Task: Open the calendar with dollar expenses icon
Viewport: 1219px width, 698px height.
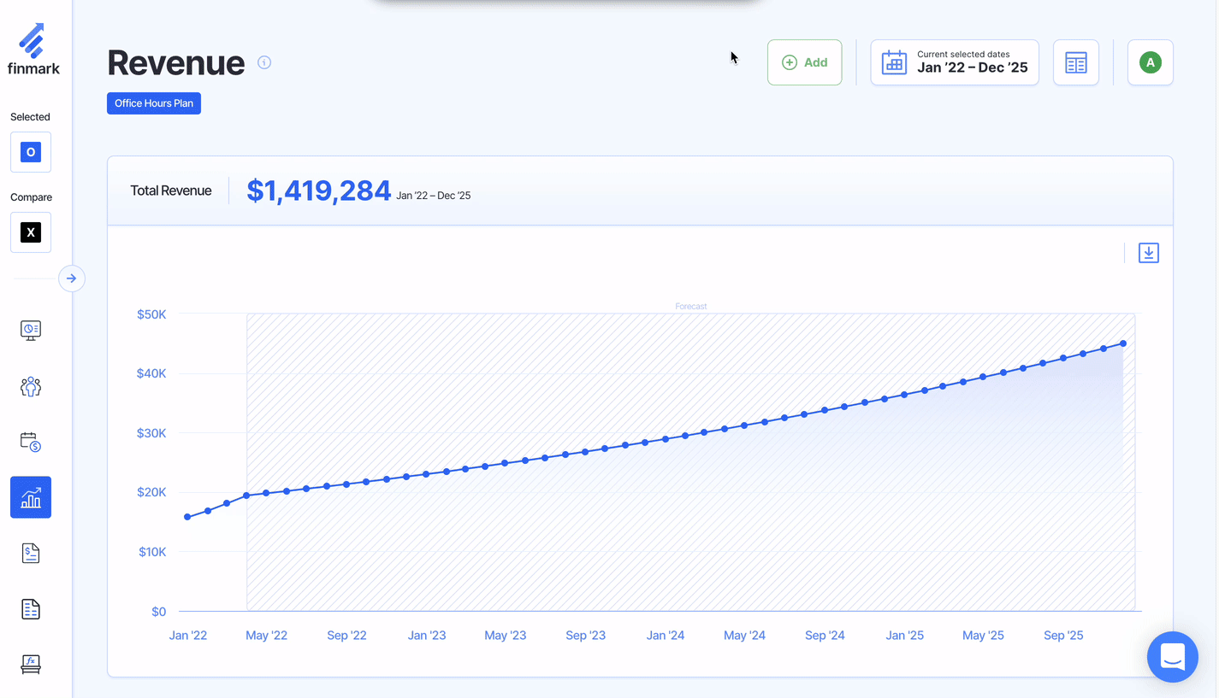Action: click(x=31, y=442)
